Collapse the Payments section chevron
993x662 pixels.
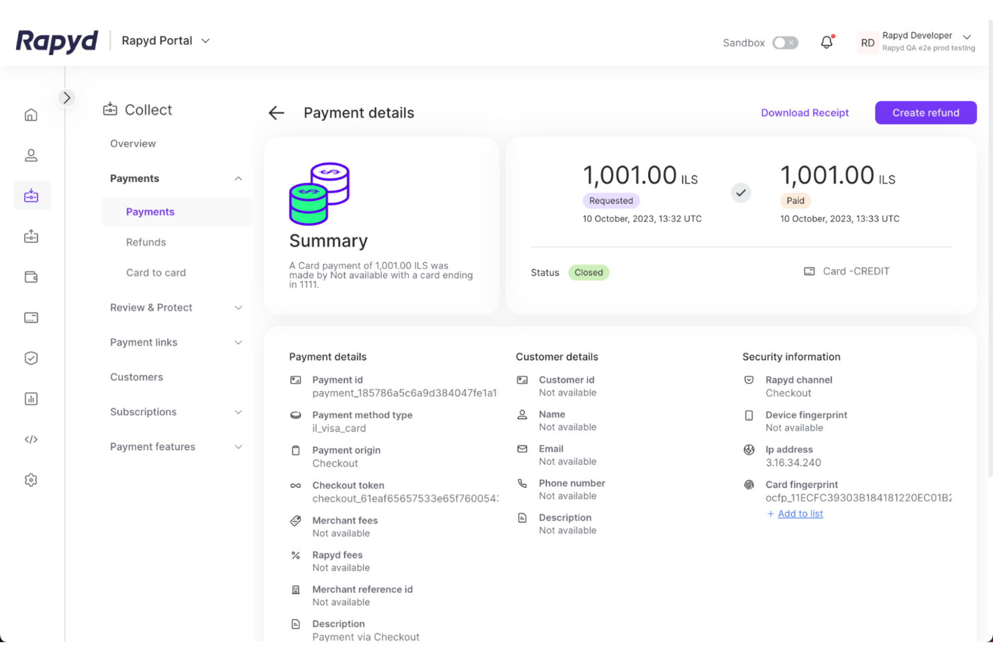pos(238,178)
